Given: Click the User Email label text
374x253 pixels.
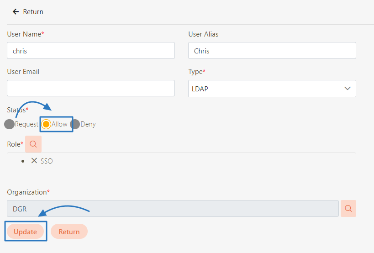Looking at the screenshot, I should [x=23, y=72].
